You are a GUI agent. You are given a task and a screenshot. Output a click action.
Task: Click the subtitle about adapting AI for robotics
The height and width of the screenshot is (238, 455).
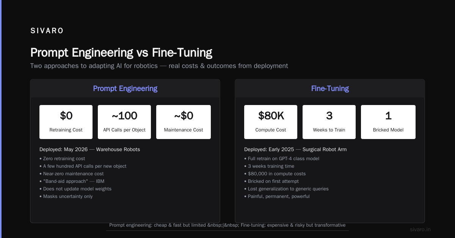pos(159,66)
